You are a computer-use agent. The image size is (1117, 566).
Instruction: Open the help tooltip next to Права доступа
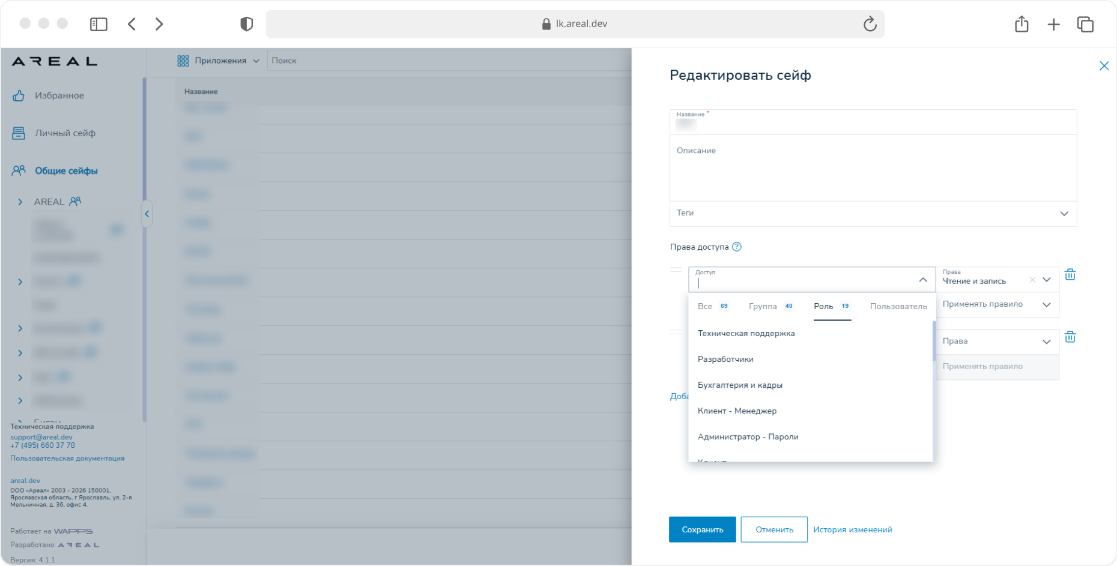coord(737,247)
